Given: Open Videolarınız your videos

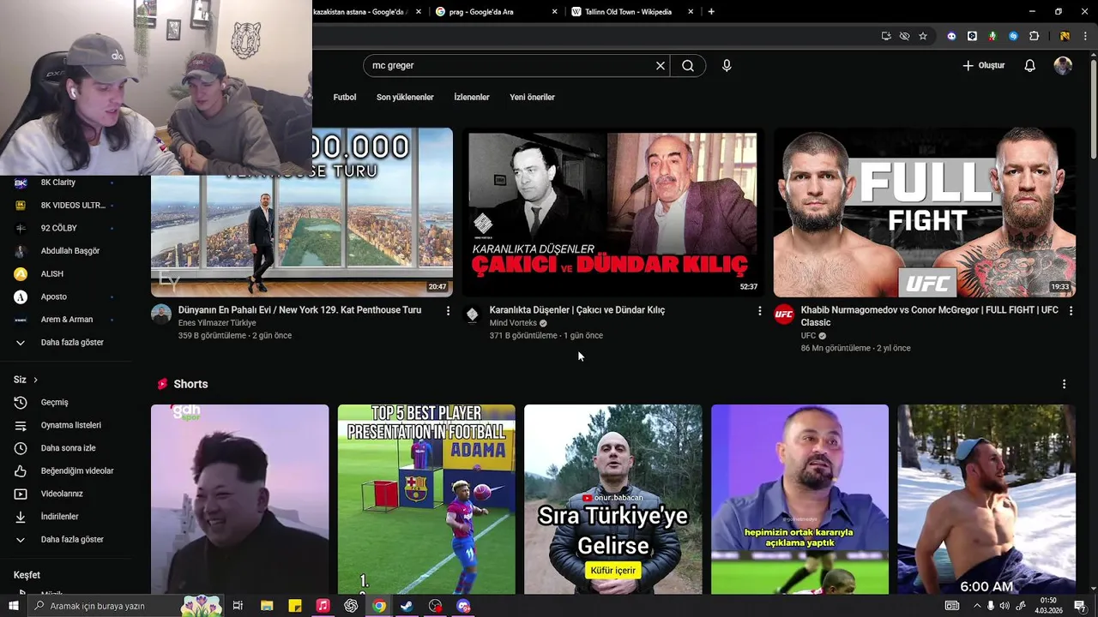Looking at the screenshot, I should point(67,494).
